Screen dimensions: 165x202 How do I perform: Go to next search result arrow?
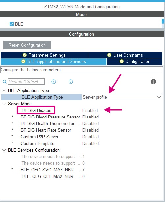(x=71, y=82)
